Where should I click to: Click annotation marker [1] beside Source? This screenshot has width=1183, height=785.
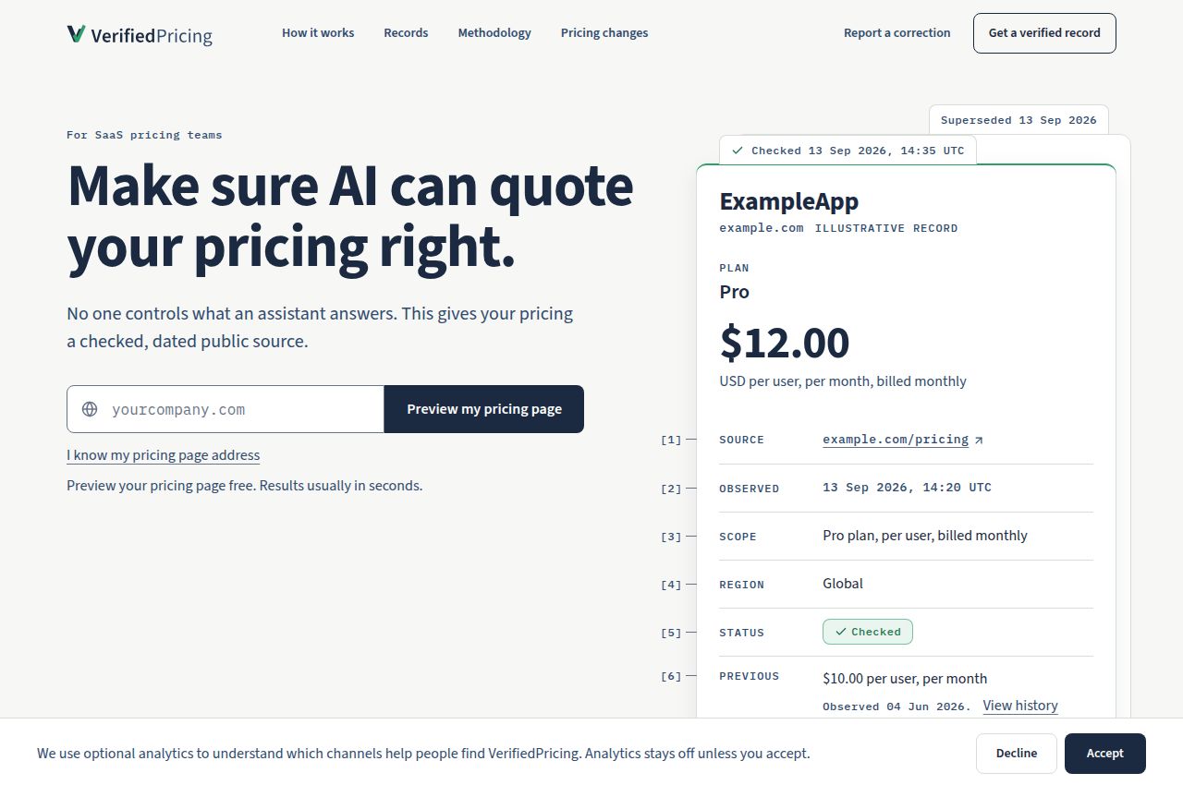point(671,441)
